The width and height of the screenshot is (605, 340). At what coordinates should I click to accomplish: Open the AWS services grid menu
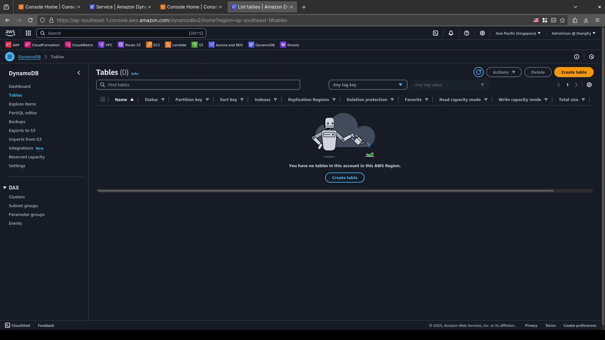tap(28, 33)
